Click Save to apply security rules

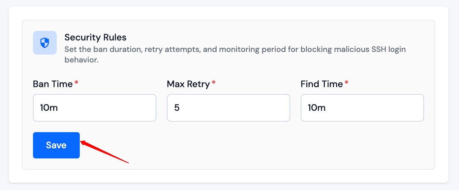click(56, 145)
